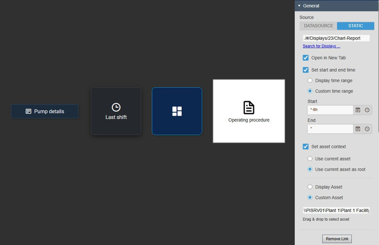The width and height of the screenshot is (379, 245).
Task: Click the clock icon on Last shift
Action: point(116,107)
